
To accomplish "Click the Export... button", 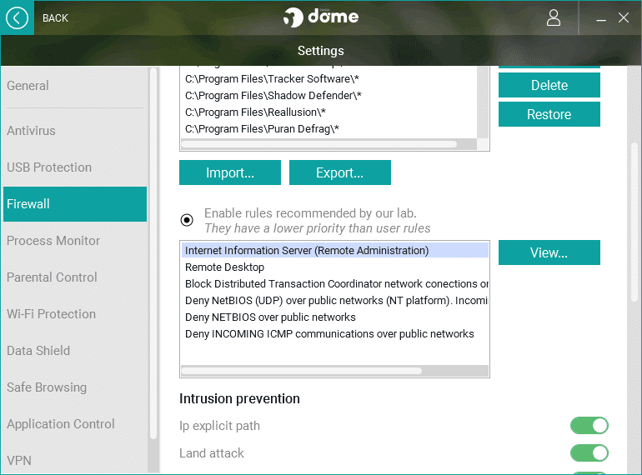I will click(x=340, y=172).
